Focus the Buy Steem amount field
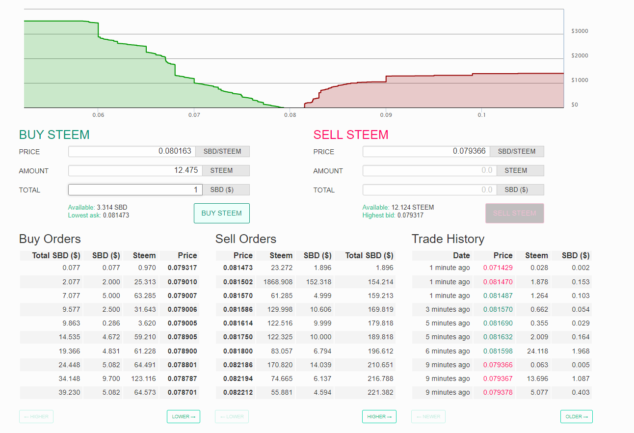 (134, 170)
